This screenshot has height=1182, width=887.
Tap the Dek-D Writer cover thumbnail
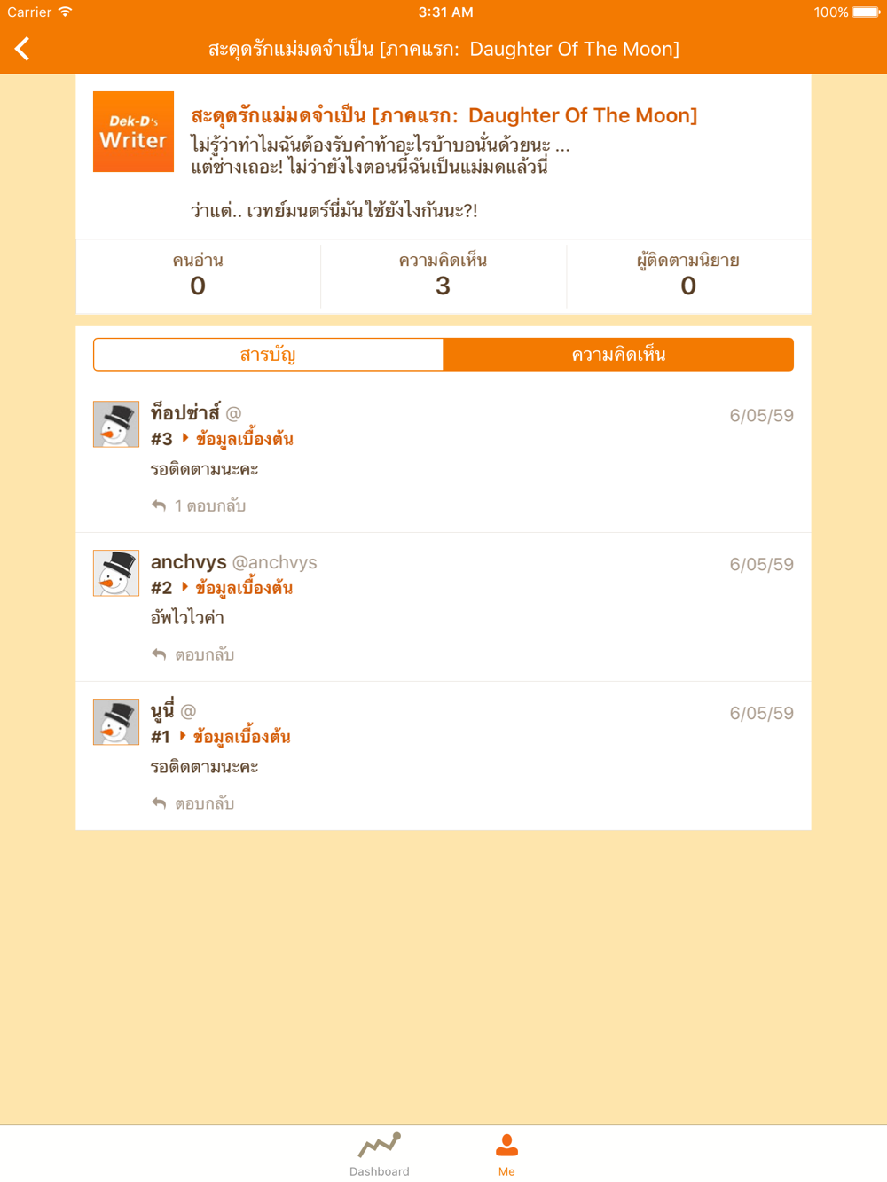tap(133, 131)
